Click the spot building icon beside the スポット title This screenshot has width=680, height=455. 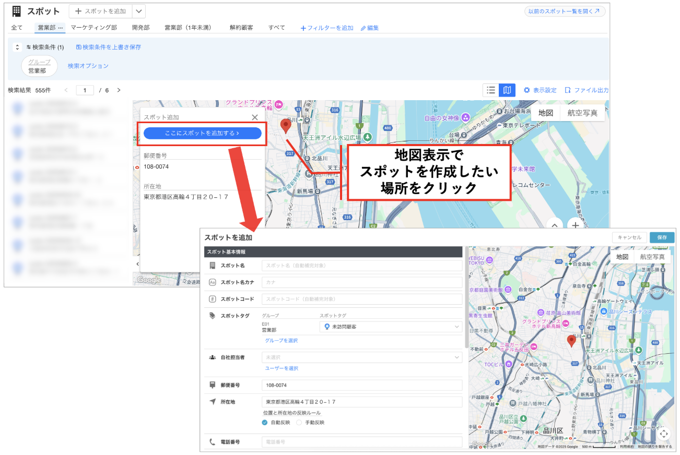tap(16, 11)
